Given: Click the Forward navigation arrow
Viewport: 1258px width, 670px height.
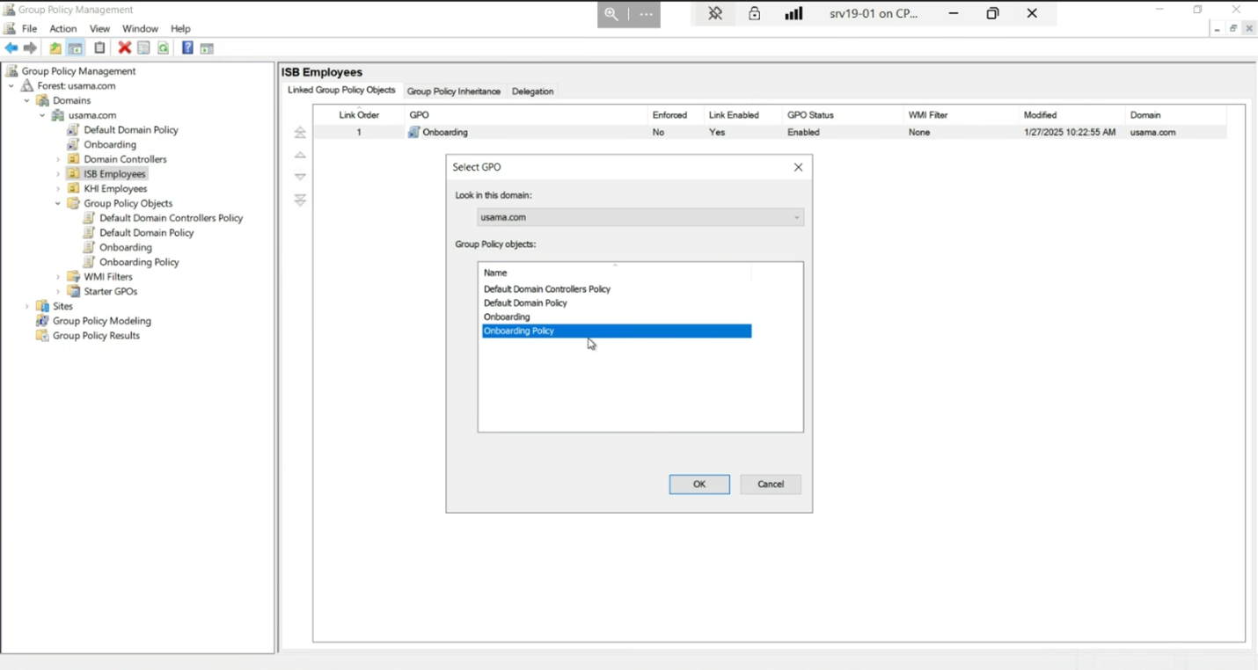Looking at the screenshot, I should coord(29,47).
